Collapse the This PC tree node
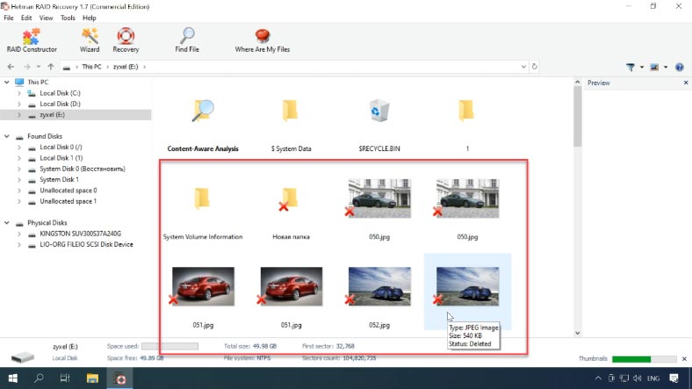 pyautogui.click(x=7, y=82)
